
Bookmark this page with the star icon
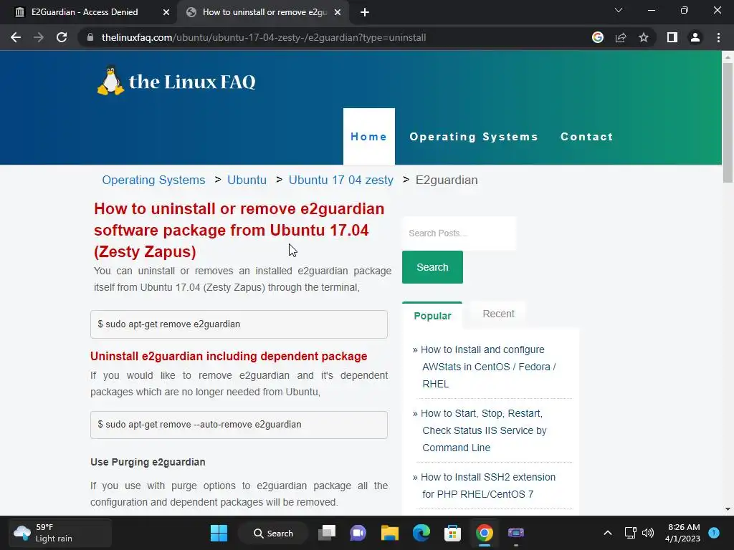coord(644,37)
